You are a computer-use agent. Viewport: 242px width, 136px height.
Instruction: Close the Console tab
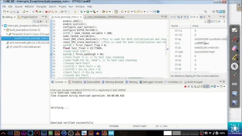[x=65, y=82]
